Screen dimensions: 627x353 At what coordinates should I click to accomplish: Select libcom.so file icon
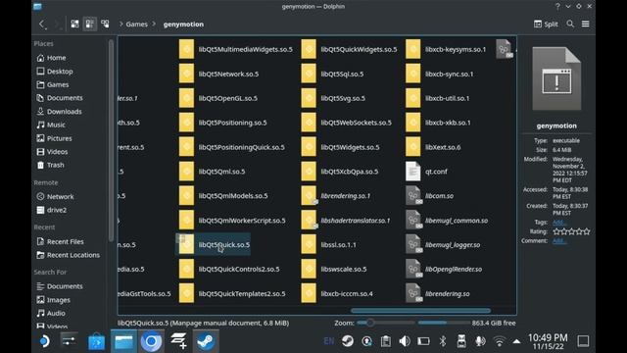point(413,196)
